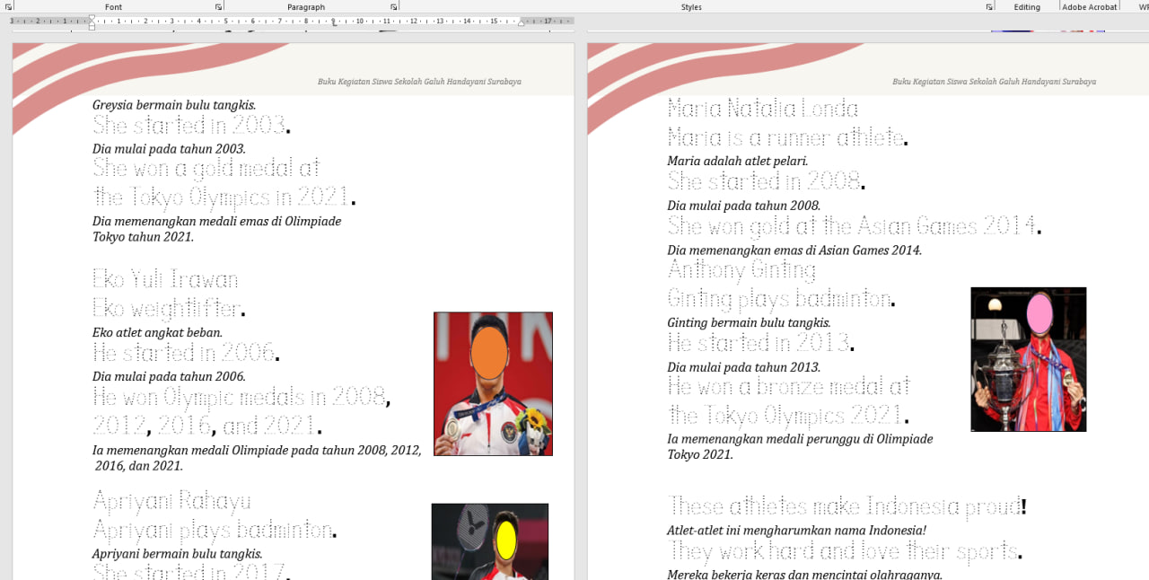
Task: Click the '2016, dan 2021.' line
Action: point(138,466)
